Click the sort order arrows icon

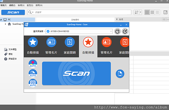coord(137,12)
